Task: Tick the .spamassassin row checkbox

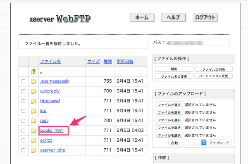Action: pos(23,81)
